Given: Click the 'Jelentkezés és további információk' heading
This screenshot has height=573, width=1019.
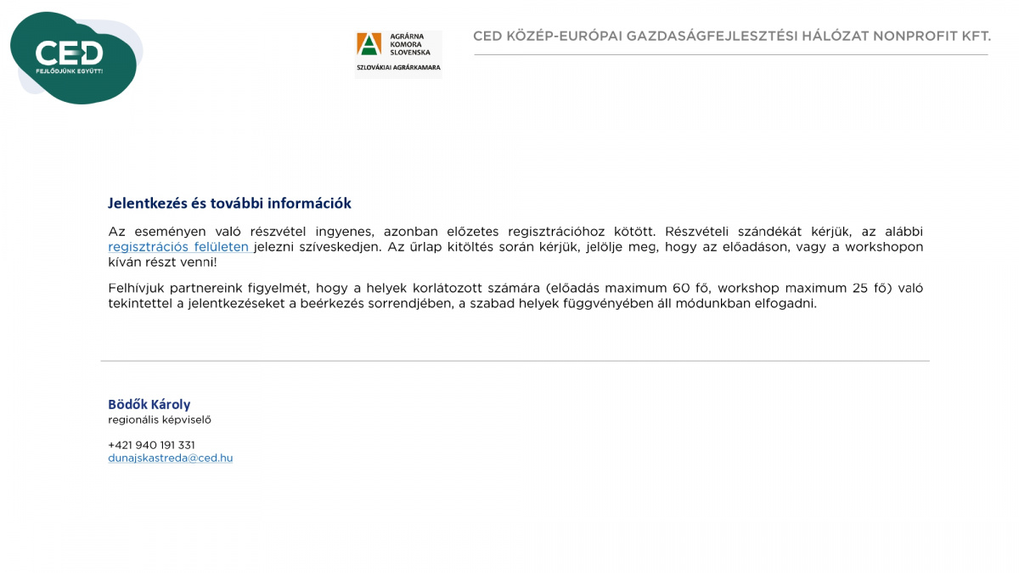Looking at the screenshot, I should (x=229, y=204).
